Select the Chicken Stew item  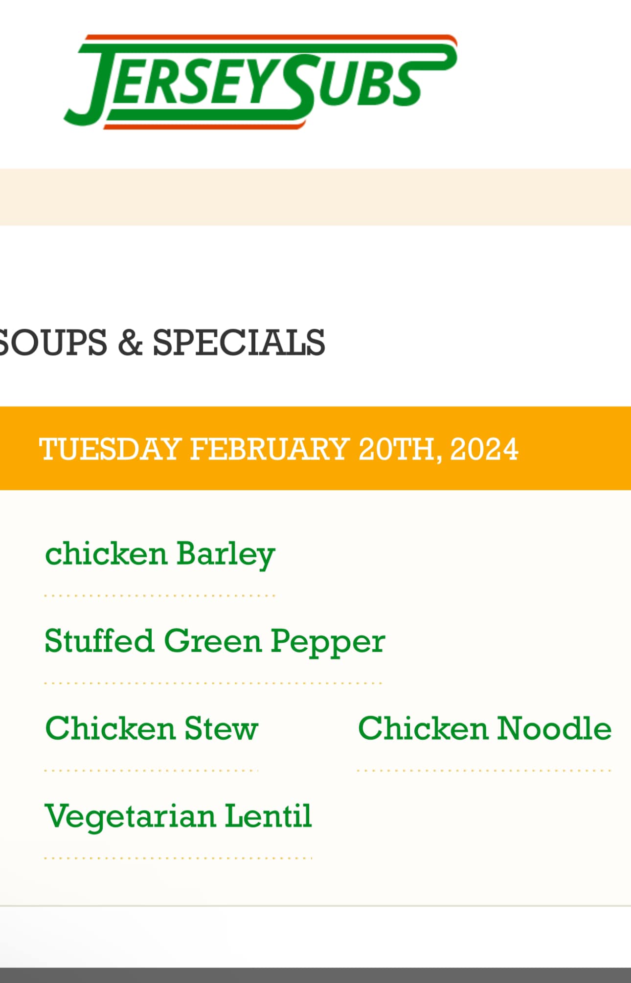[x=151, y=729]
